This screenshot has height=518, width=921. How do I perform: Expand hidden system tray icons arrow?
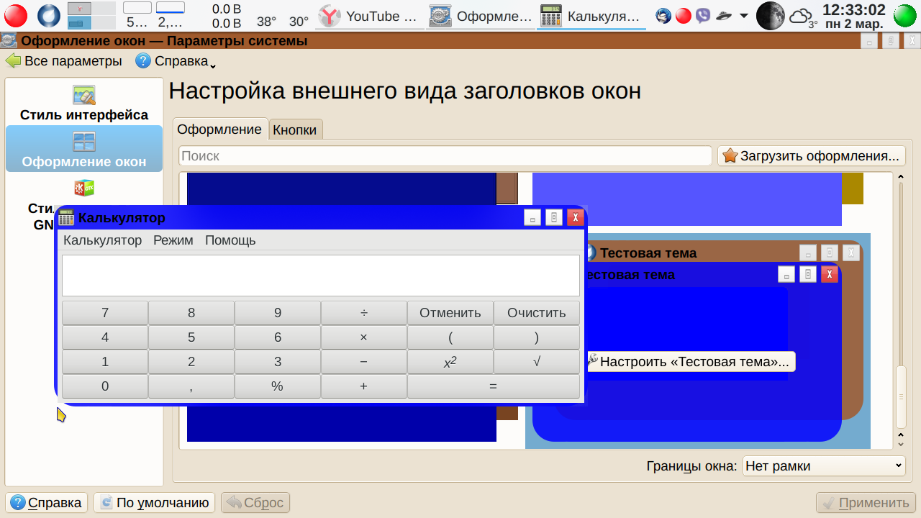point(743,16)
